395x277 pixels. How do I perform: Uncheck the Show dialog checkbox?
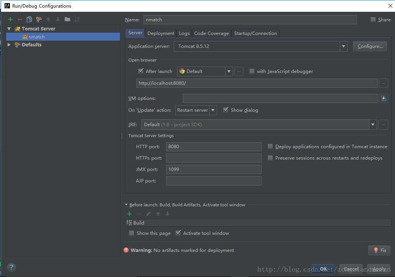click(x=226, y=110)
